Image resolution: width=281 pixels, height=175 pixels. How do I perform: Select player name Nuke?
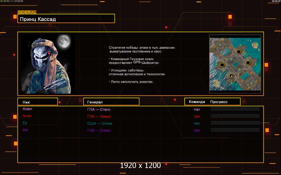coord(27,116)
